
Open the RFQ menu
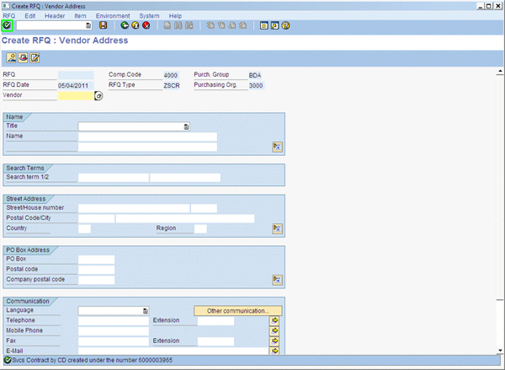point(9,16)
